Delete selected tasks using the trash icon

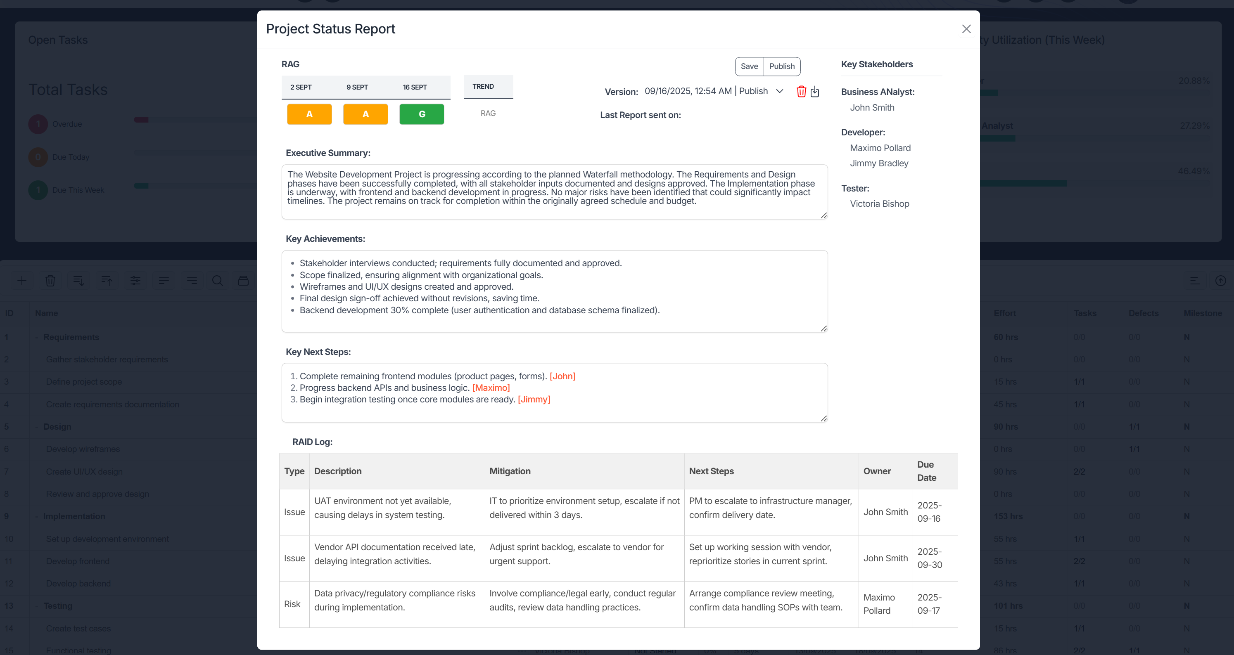[x=50, y=281]
